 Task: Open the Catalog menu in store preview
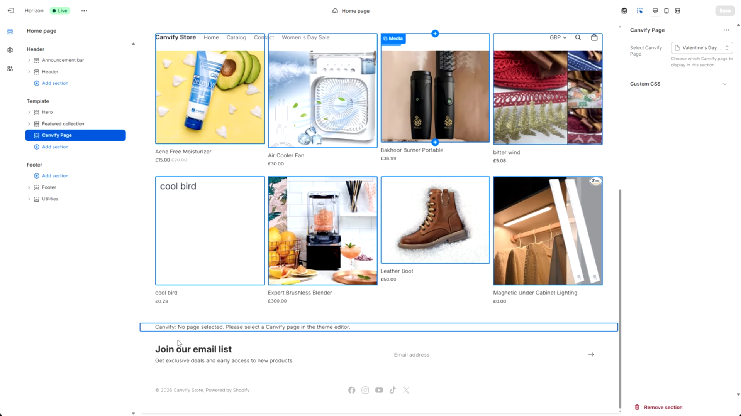(236, 37)
